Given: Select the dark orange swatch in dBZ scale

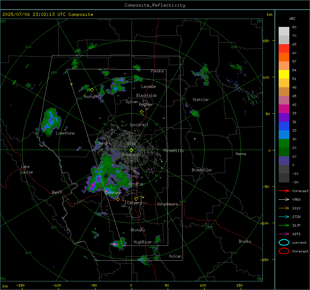Looking at the screenshot, I should 284,57.
